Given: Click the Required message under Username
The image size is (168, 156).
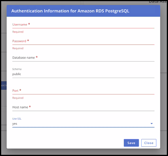Looking at the screenshot, I should pyautogui.click(x=18, y=32).
